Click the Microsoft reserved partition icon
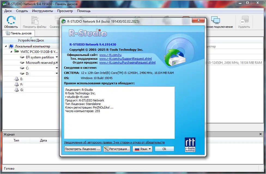 point(22,63)
